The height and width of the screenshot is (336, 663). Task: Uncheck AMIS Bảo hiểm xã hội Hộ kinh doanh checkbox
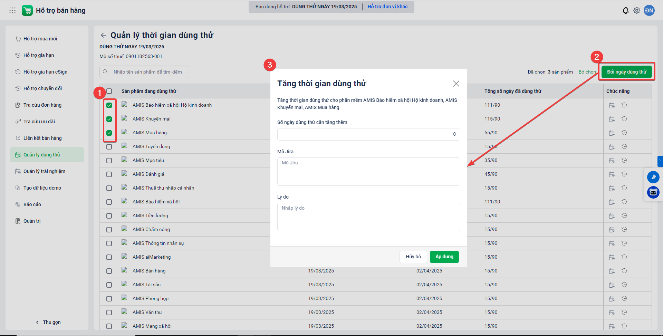(109, 105)
